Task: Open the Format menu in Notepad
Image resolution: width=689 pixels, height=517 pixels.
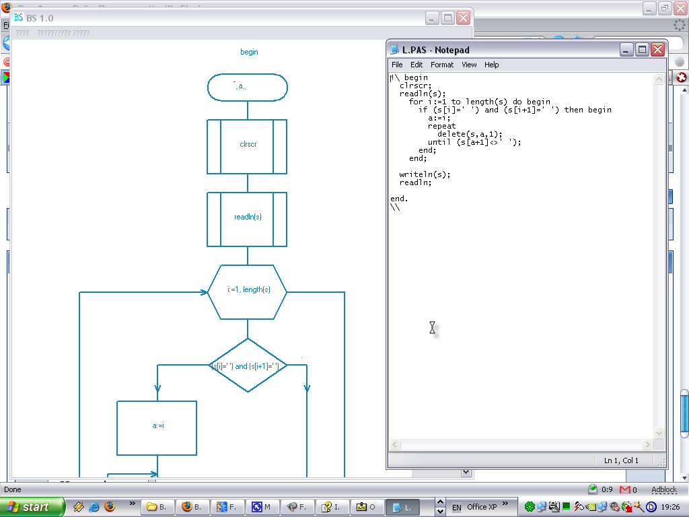Action: point(442,65)
